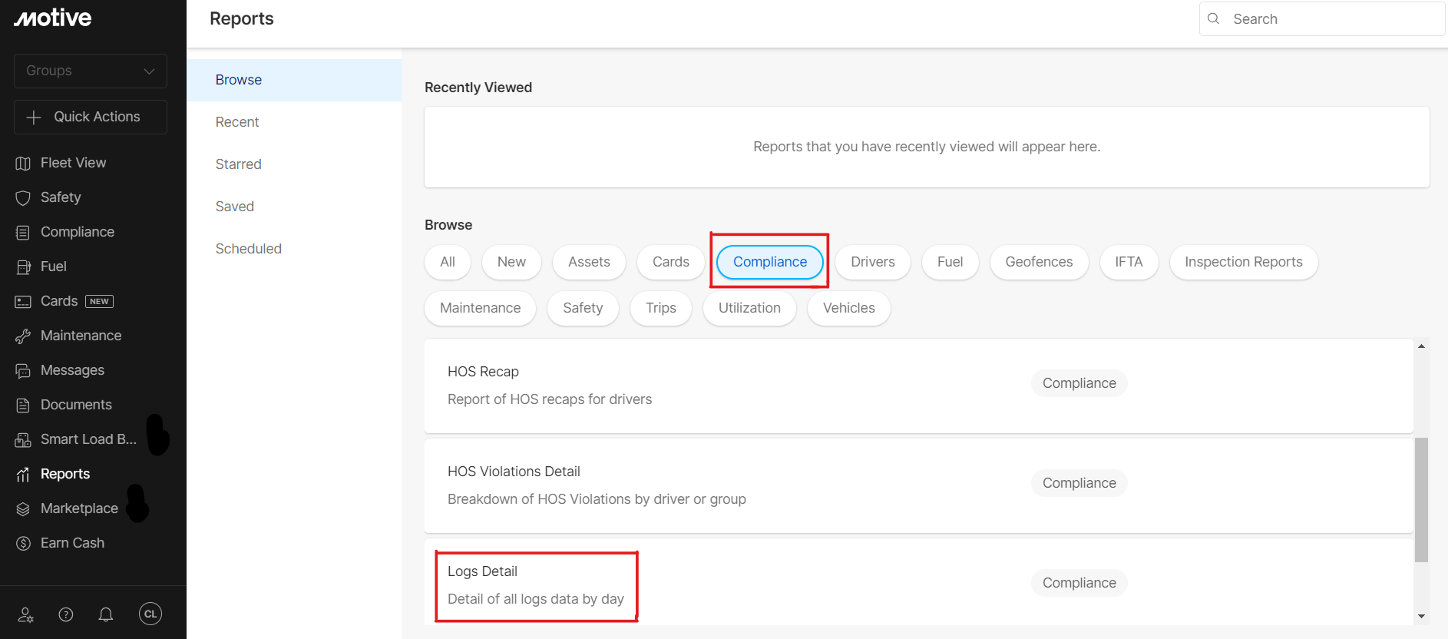Open the CL profile avatar
Screen dimensions: 1448x639
coord(150,614)
